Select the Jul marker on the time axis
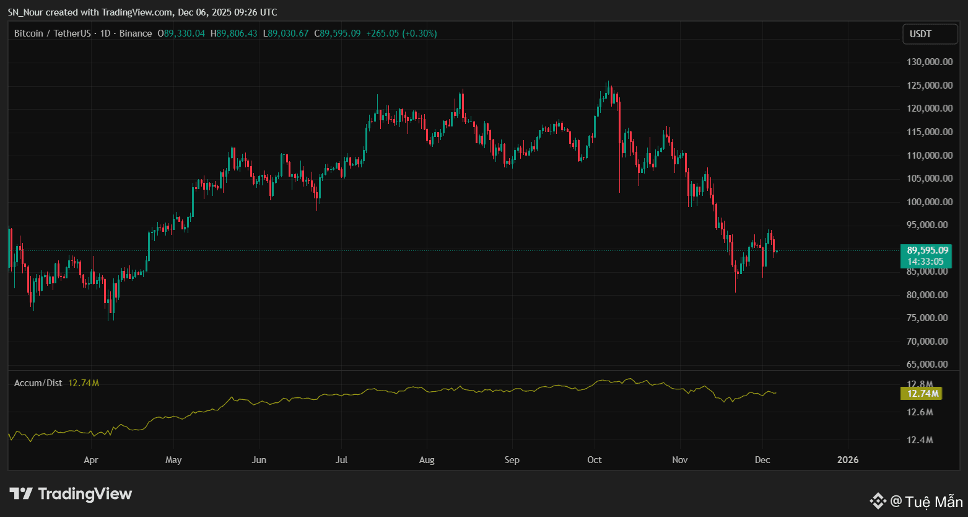 pos(341,460)
